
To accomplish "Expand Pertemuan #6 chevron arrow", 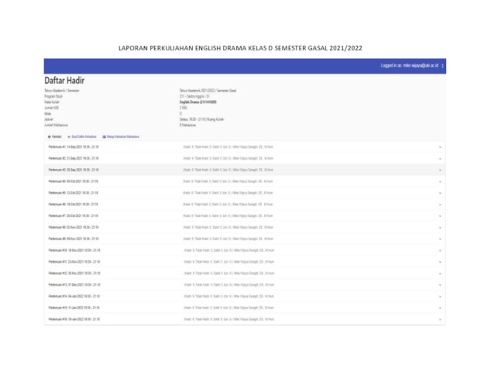I will pos(439,204).
